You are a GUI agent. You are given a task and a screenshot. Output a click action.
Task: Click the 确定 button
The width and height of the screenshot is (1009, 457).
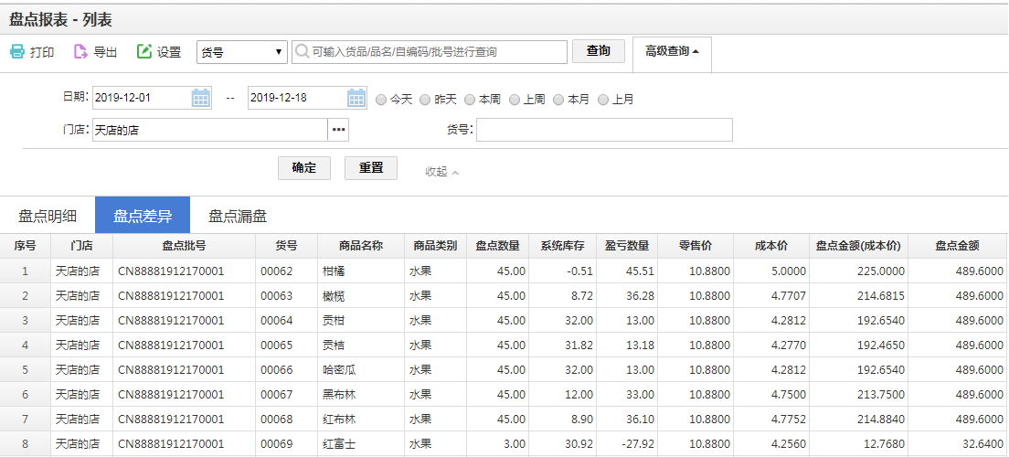tap(304, 168)
